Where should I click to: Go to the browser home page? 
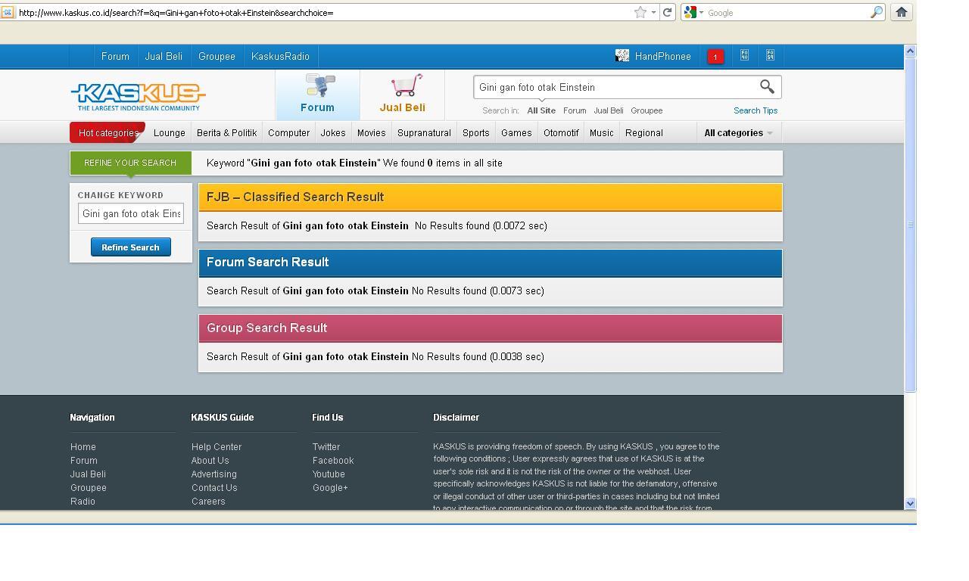coord(901,12)
